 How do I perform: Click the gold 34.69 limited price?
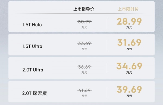[x=129, y=66]
